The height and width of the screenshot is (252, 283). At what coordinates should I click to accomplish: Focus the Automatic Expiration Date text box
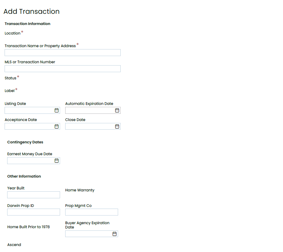click(x=90, y=110)
